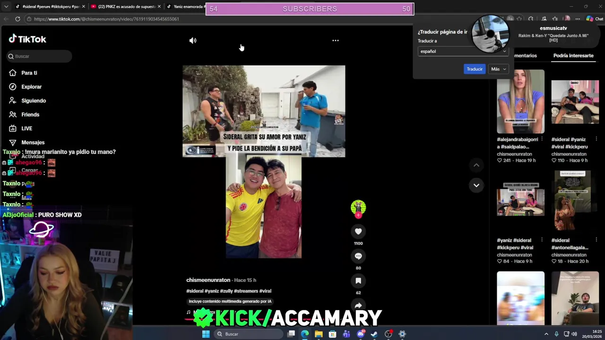Click chismeenunraton author name under video
The image size is (605, 340).
pos(208,280)
